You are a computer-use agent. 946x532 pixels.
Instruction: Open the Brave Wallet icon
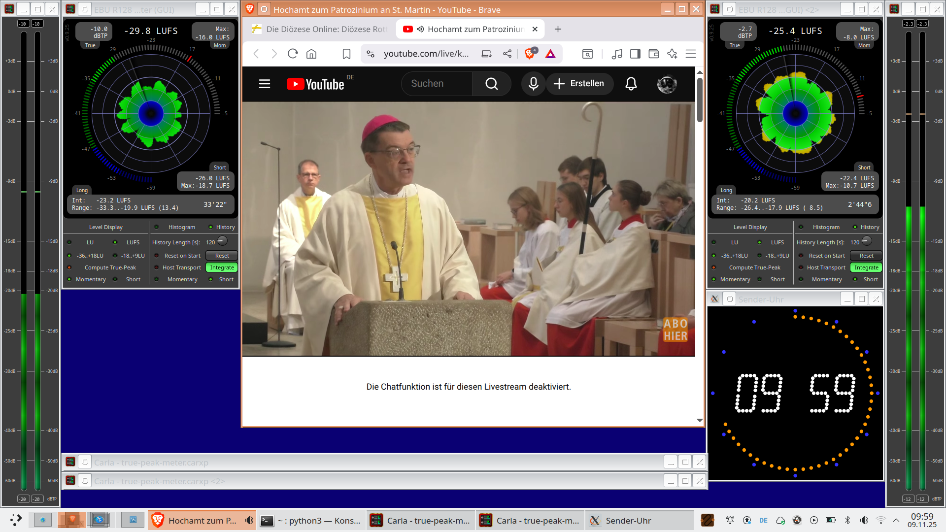(x=654, y=54)
